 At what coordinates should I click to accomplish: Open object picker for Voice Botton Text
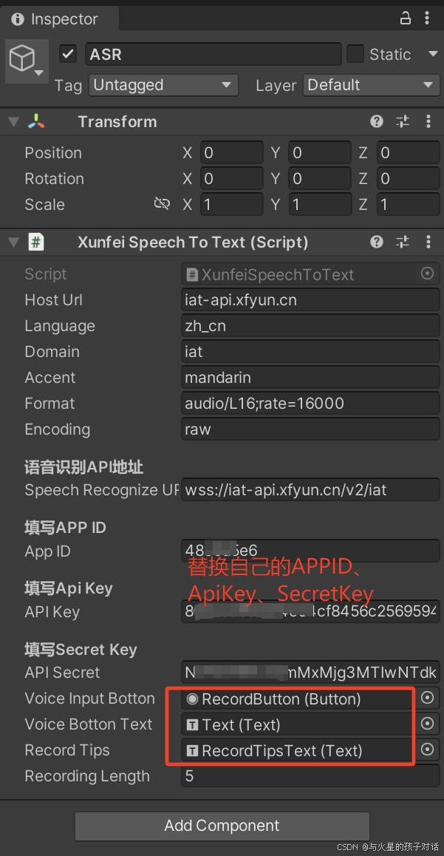point(428,724)
